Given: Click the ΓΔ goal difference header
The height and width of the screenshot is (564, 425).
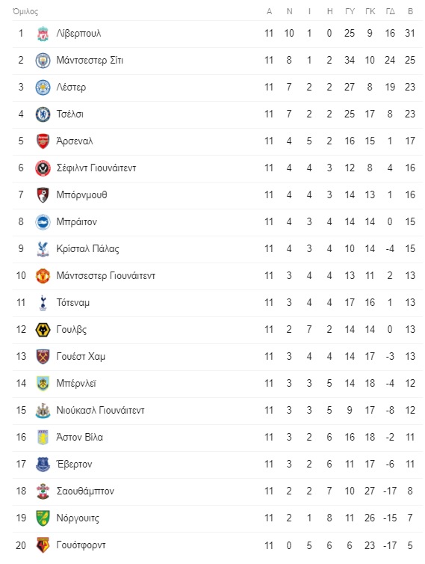Looking at the screenshot, I should [390, 11].
